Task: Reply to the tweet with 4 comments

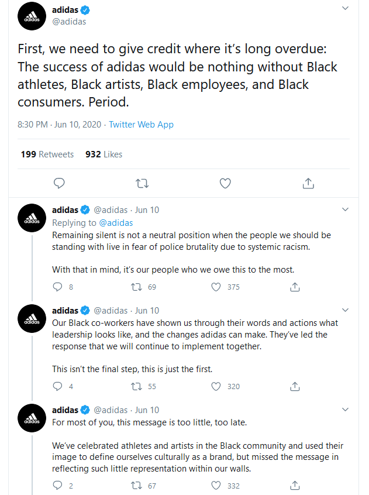Action: point(57,386)
